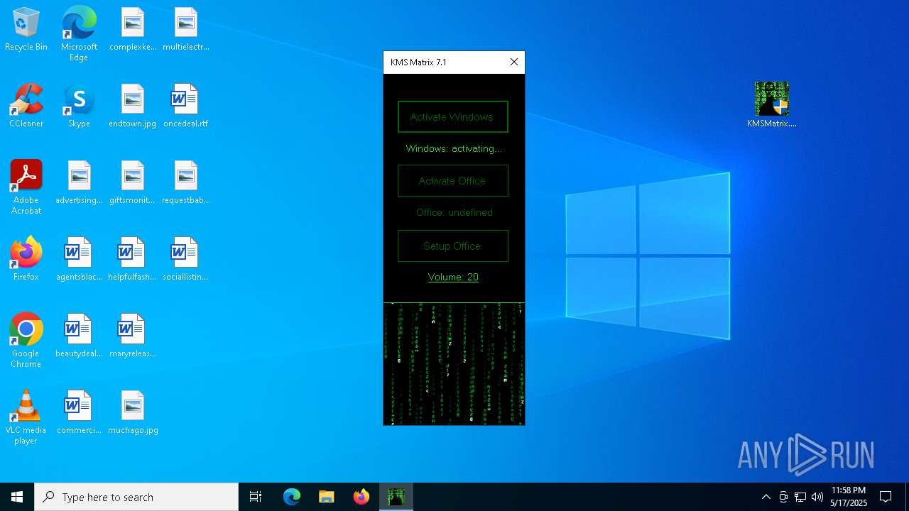Select the giftsmonit... image file
The width and height of the screenshot is (909, 511).
coord(133,182)
